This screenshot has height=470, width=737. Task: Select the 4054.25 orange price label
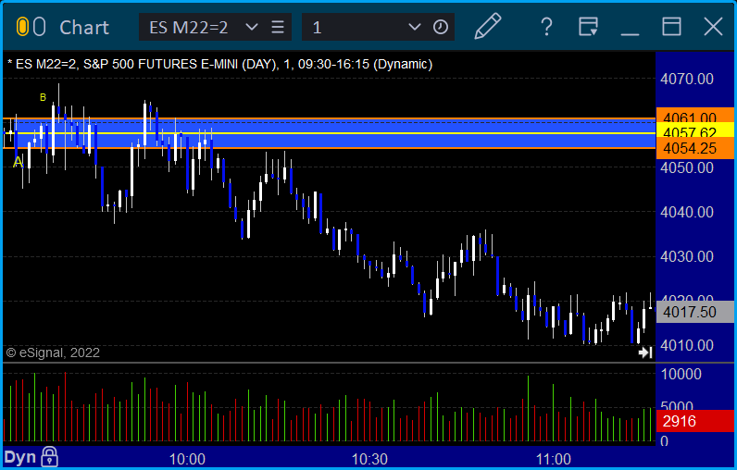[x=694, y=148]
